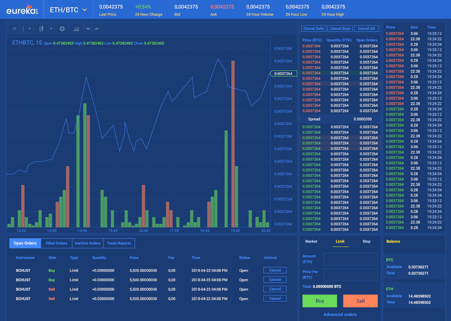Click the Cancel Sells button
The image size is (451, 321).
(x=313, y=28)
